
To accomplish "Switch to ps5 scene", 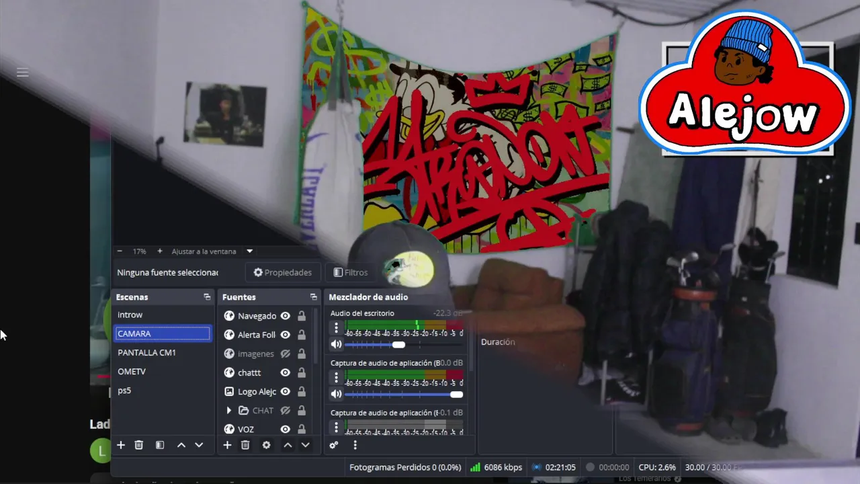I will pos(162,390).
